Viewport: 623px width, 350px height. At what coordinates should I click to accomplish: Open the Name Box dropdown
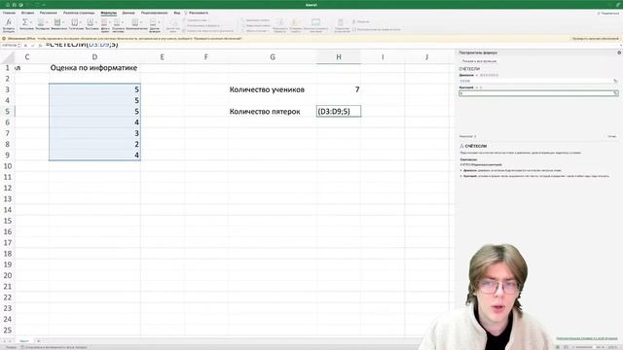click(x=18, y=46)
